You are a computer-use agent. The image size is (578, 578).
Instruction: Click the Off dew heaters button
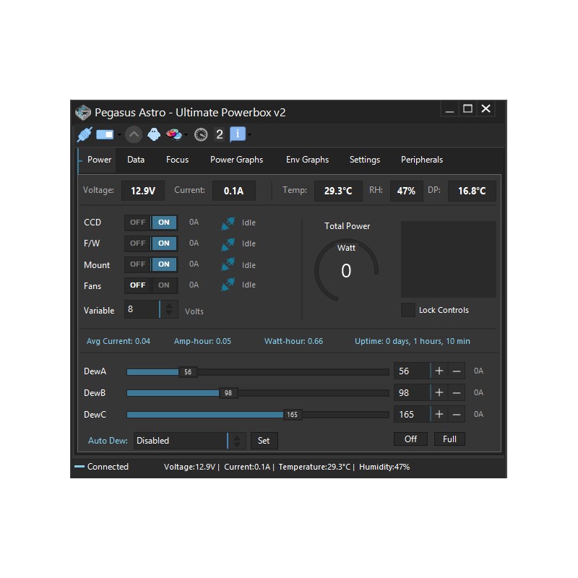point(410,439)
